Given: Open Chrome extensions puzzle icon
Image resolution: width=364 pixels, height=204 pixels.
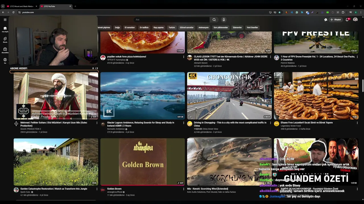Looking at the screenshot, I should 343,12.
